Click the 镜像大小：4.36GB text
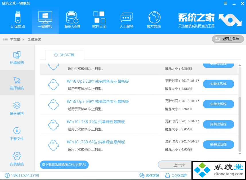 coord(179,69)
